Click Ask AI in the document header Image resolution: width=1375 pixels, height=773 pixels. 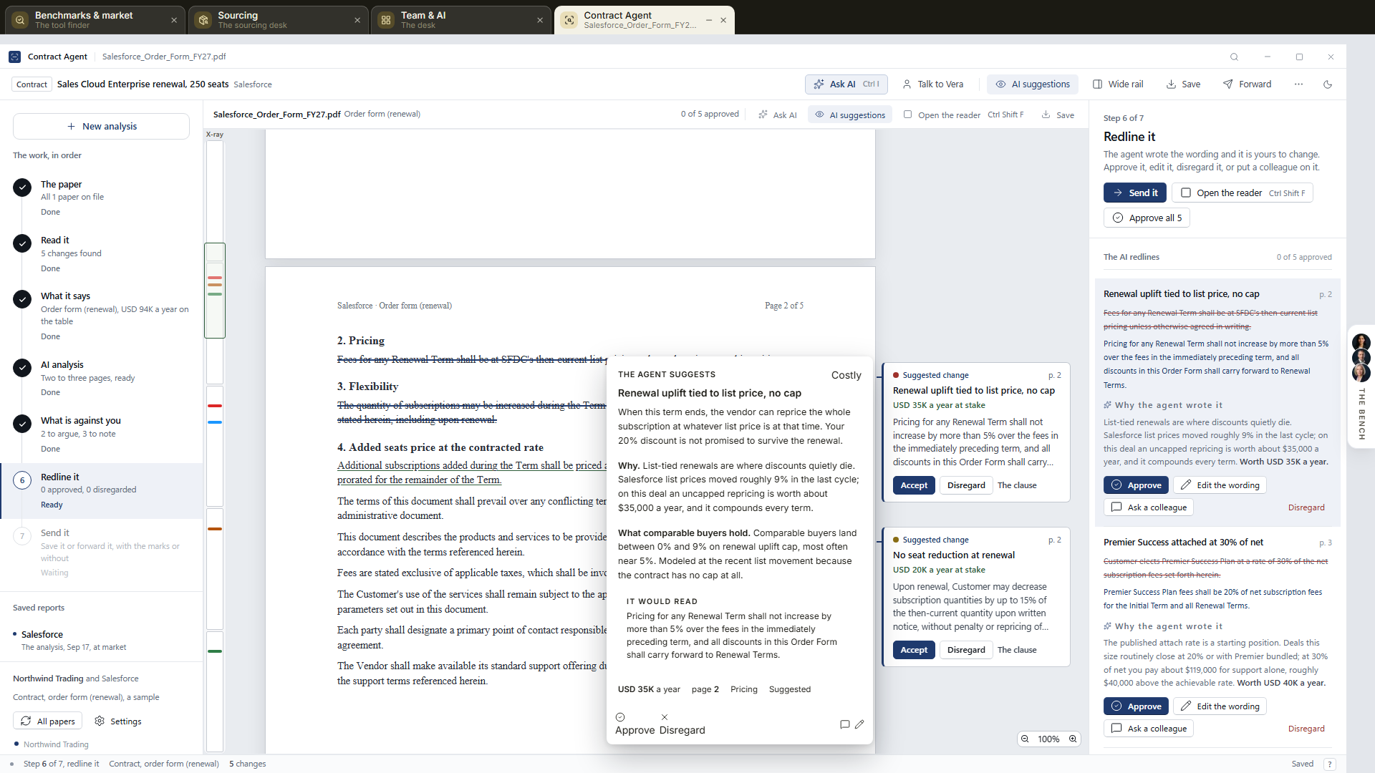point(778,115)
